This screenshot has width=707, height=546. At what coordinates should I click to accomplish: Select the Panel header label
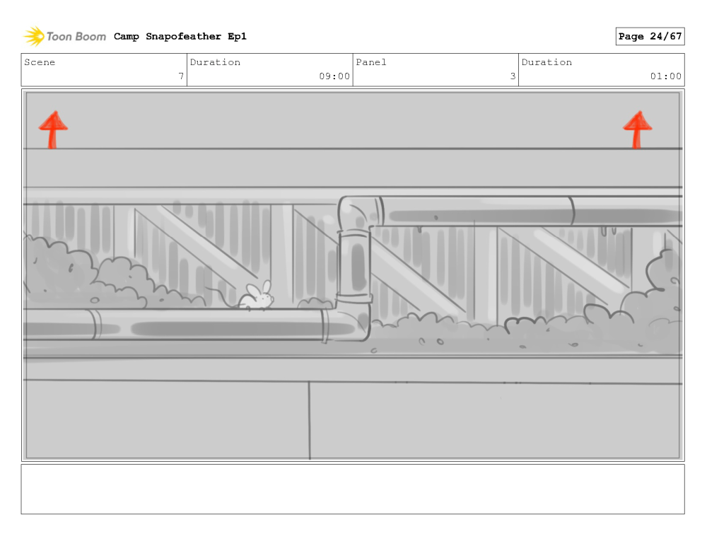coord(371,62)
